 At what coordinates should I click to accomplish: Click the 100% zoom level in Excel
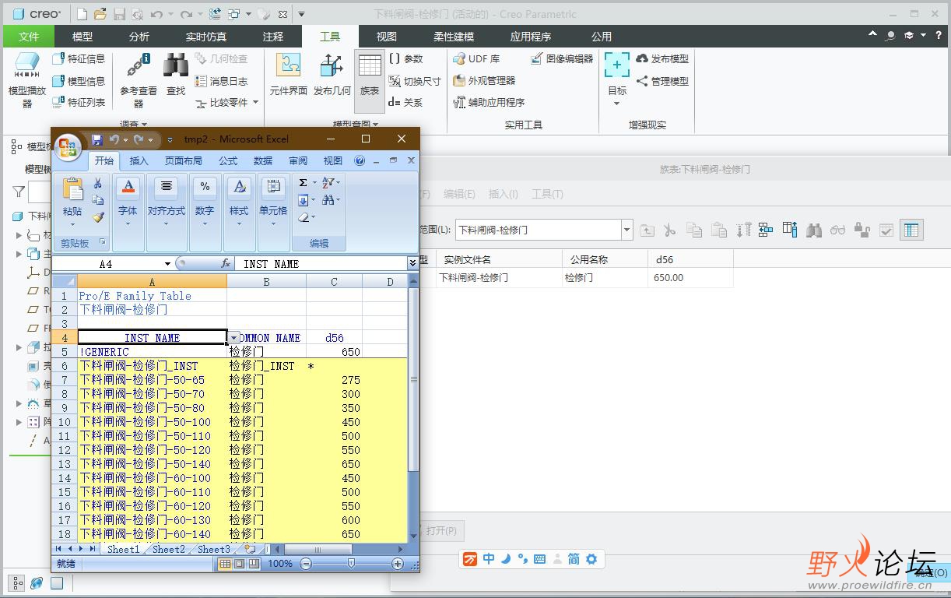click(280, 564)
